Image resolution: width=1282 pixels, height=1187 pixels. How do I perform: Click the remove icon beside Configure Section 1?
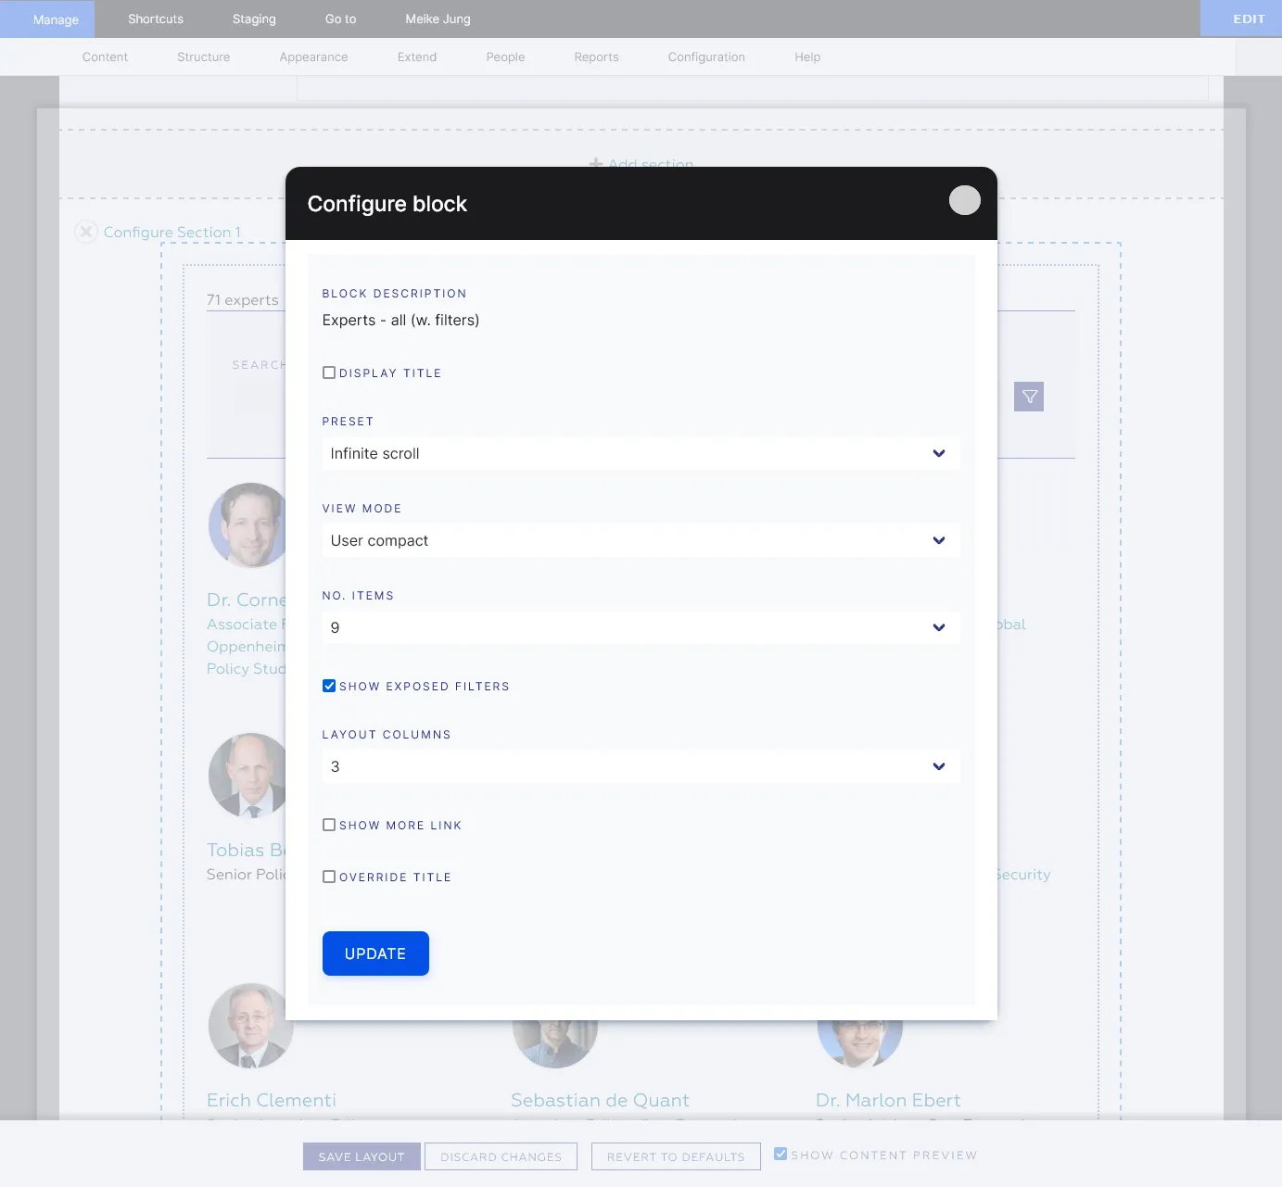pos(86,232)
